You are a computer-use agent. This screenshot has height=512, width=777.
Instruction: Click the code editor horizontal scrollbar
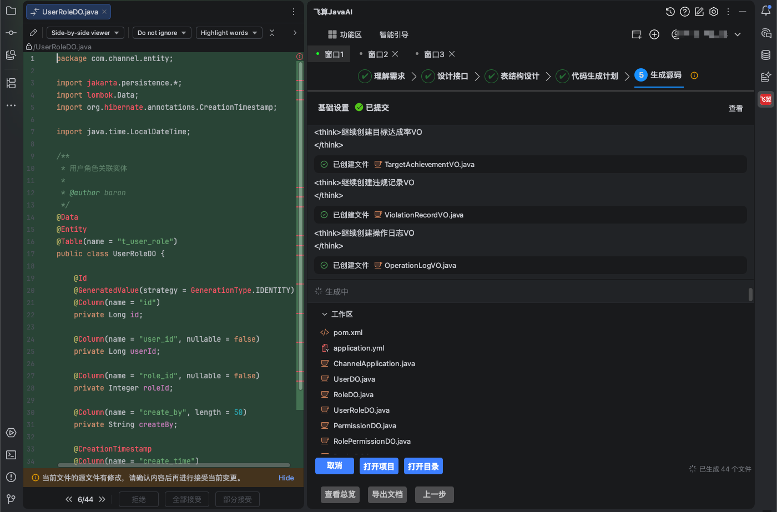click(x=174, y=465)
